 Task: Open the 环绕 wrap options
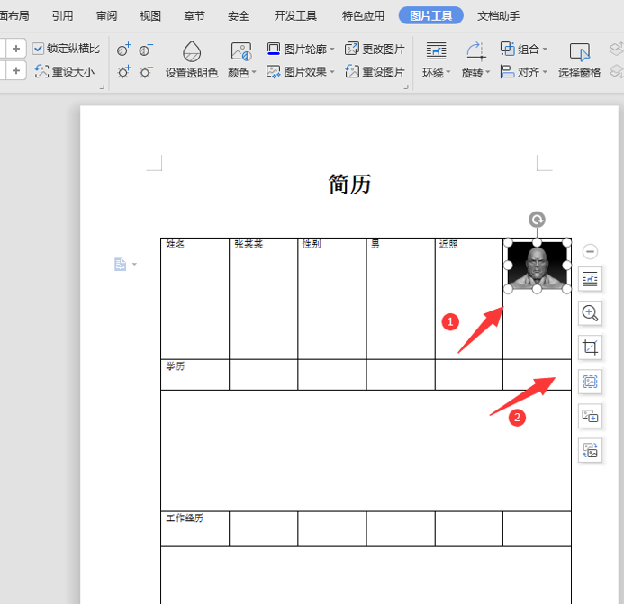click(436, 59)
